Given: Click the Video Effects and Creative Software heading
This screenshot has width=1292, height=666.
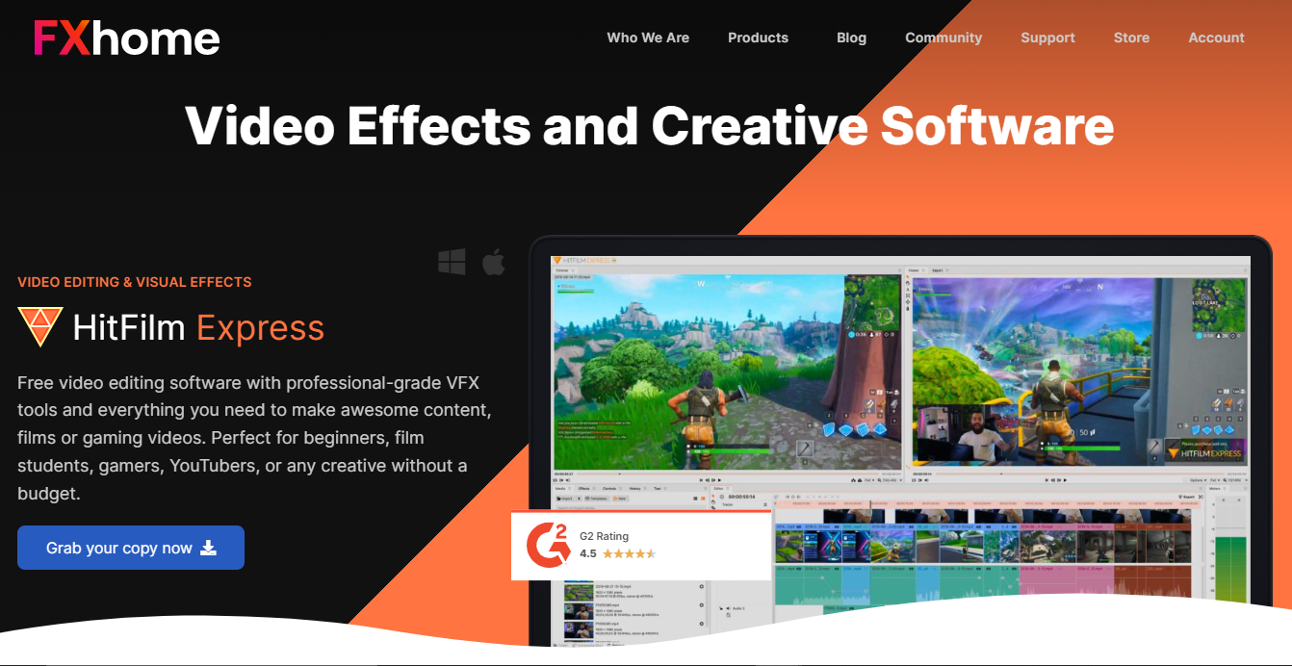Looking at the screenshot, I should (649, 125).
